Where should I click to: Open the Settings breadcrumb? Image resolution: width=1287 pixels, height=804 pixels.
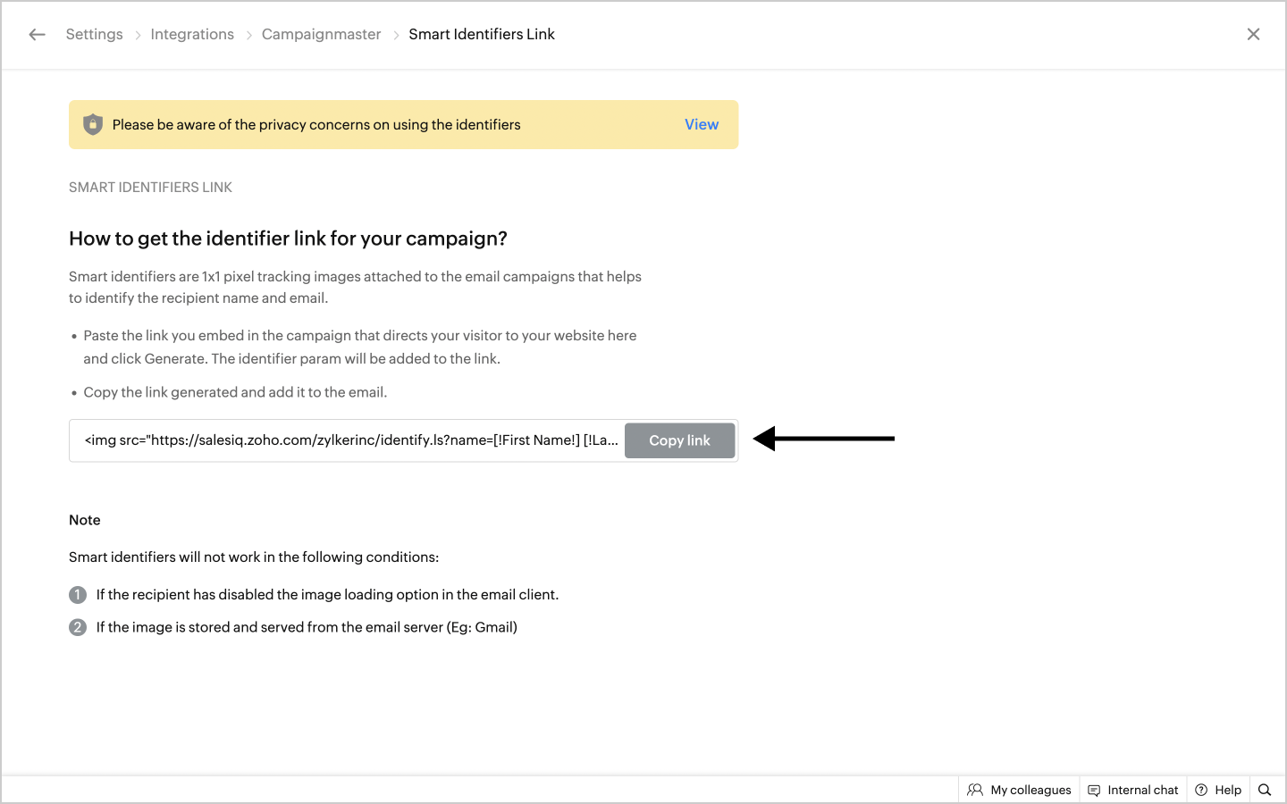point(94,34)
